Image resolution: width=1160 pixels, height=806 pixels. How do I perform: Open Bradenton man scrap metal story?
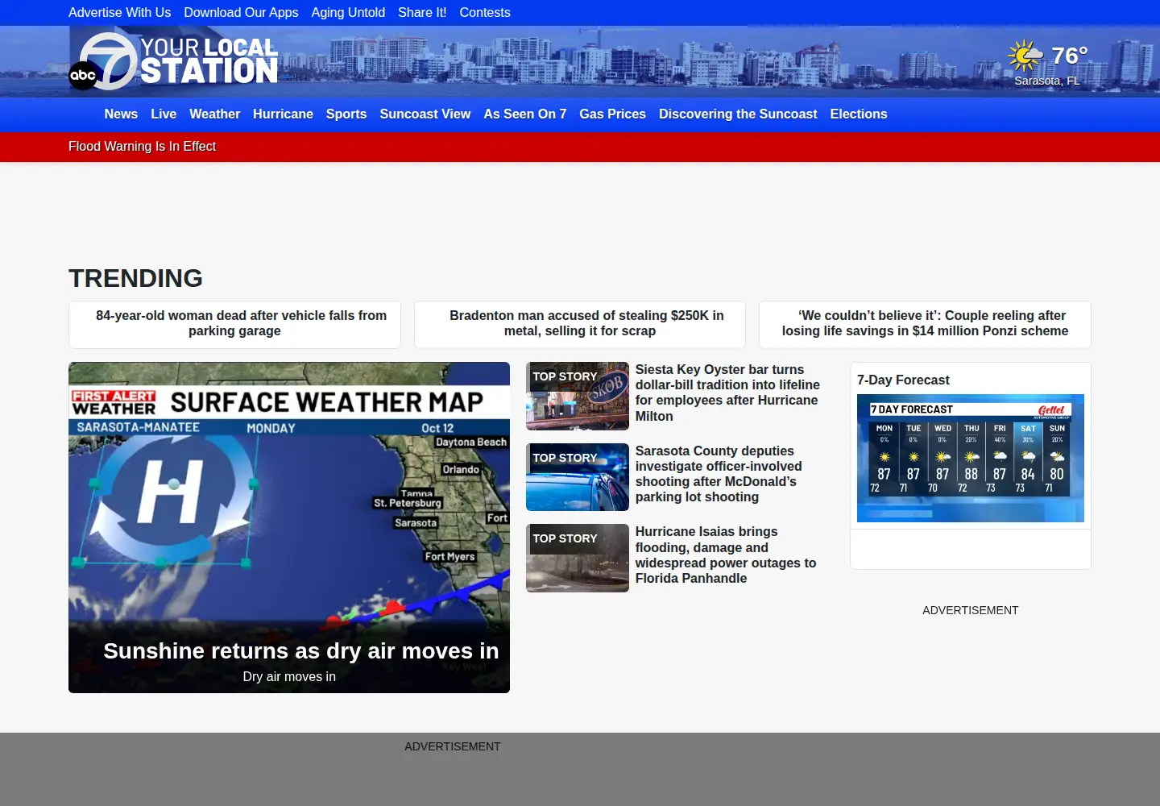580,324
